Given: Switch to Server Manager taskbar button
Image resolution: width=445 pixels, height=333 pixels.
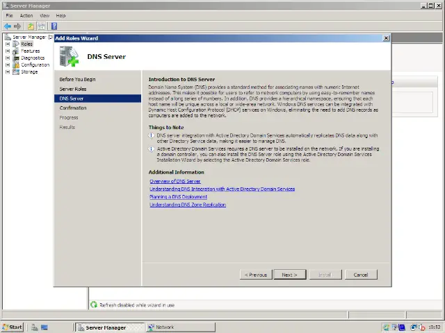Looking at the screenshot, I should coord(110,327).
